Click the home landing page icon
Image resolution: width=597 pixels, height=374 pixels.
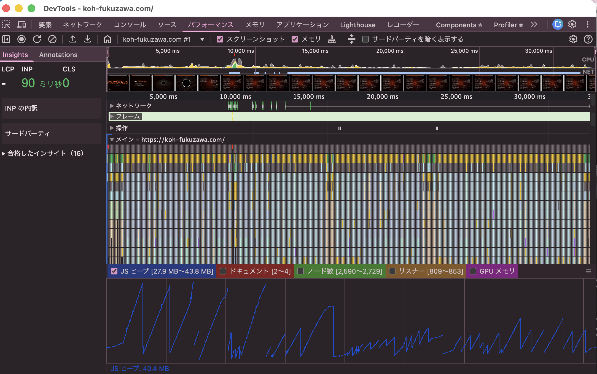click(107, 39)
